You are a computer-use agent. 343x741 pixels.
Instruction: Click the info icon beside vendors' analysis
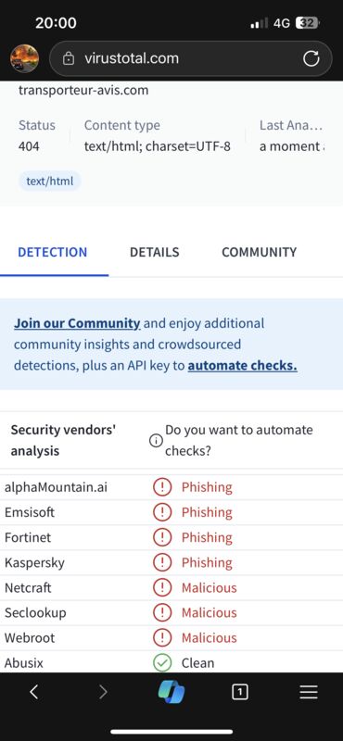point(156,441)
